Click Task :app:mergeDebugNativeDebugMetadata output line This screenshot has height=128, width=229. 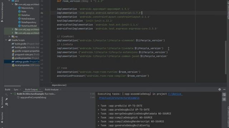point(135,114)
